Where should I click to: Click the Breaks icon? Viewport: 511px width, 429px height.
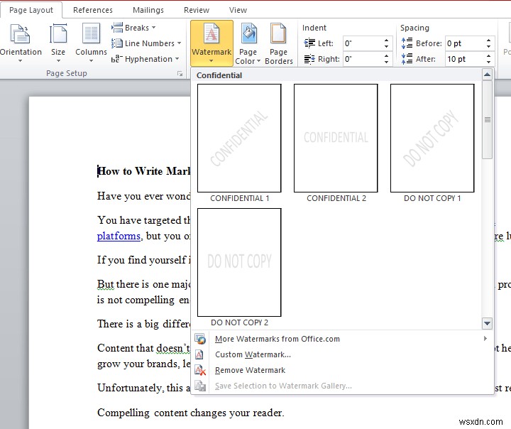[x=117, y=28]
